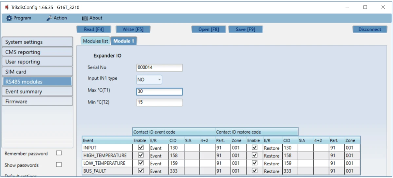Open the Program menu

click(19, 18)
